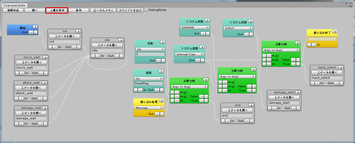The image size is (355, 143).
Task: Open 定数 node Int type dropdown
Action: pyautogui.click(x=150, y=49)
